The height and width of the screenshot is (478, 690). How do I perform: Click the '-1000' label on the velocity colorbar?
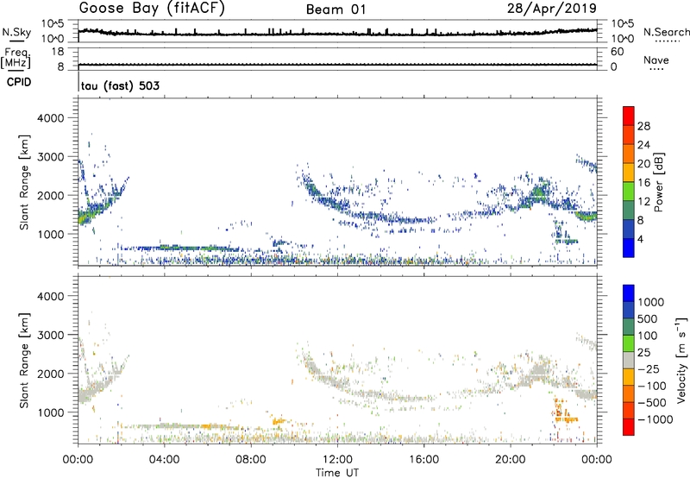pyautogui.click(x=655, y=419)
